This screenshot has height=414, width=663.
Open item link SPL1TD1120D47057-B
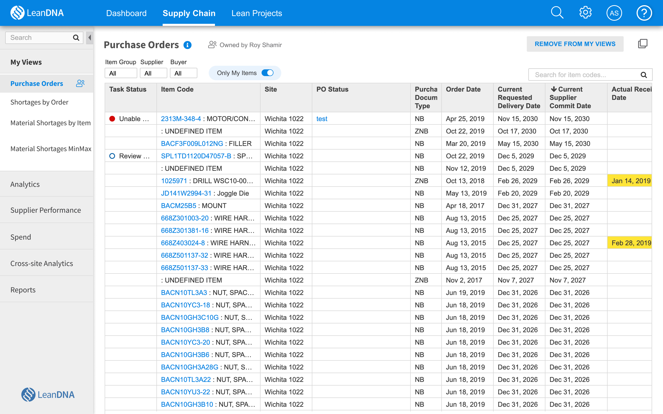[196, 156]
